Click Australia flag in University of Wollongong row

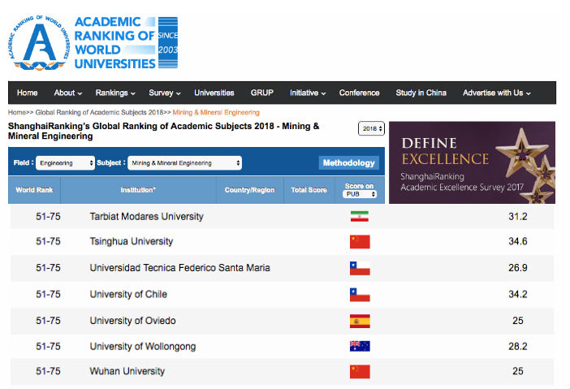point(360,346)
